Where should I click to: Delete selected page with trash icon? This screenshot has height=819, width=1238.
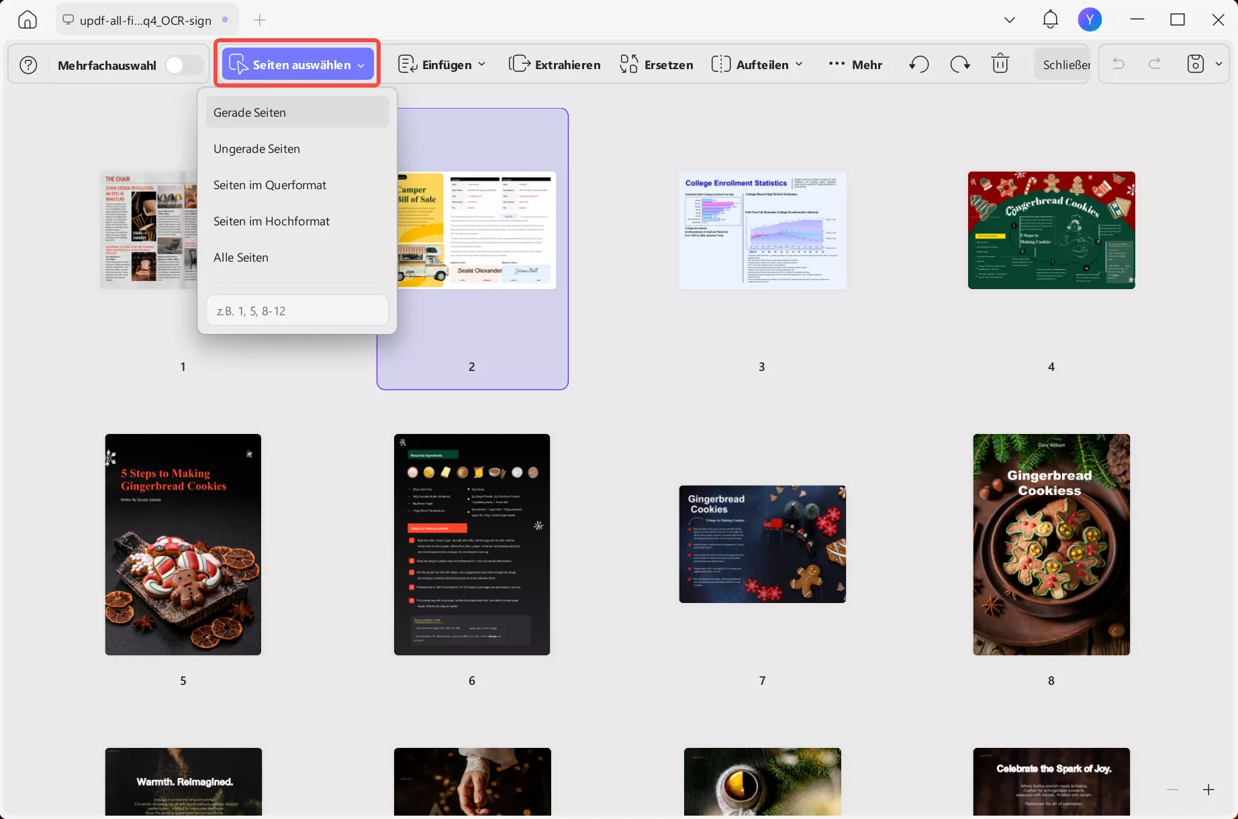[1000, 64]
